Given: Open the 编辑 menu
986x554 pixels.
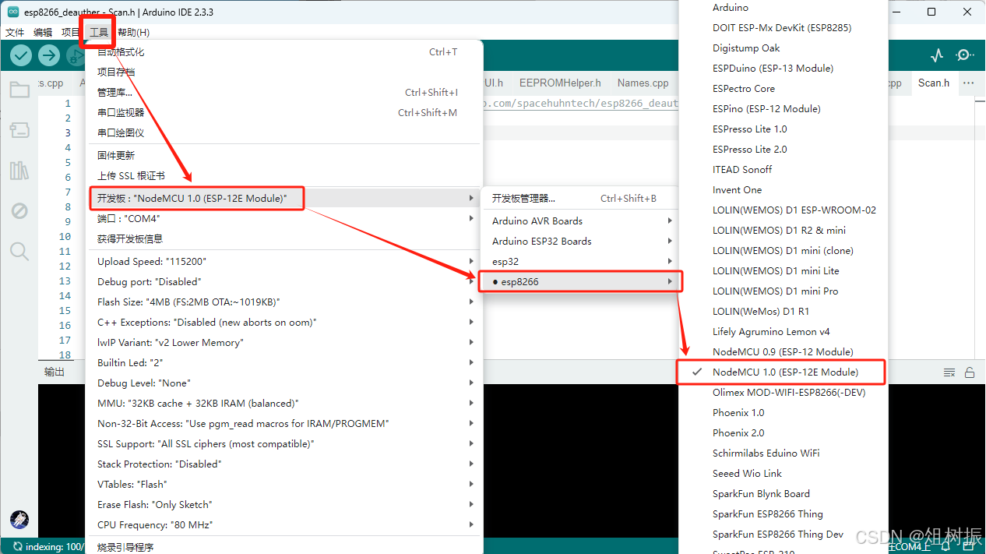Looking at the screenshot, I should 43,32.
